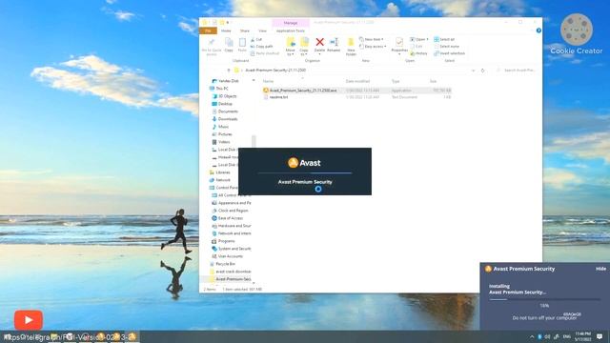Sort files by Name column header

coord(268,81)
